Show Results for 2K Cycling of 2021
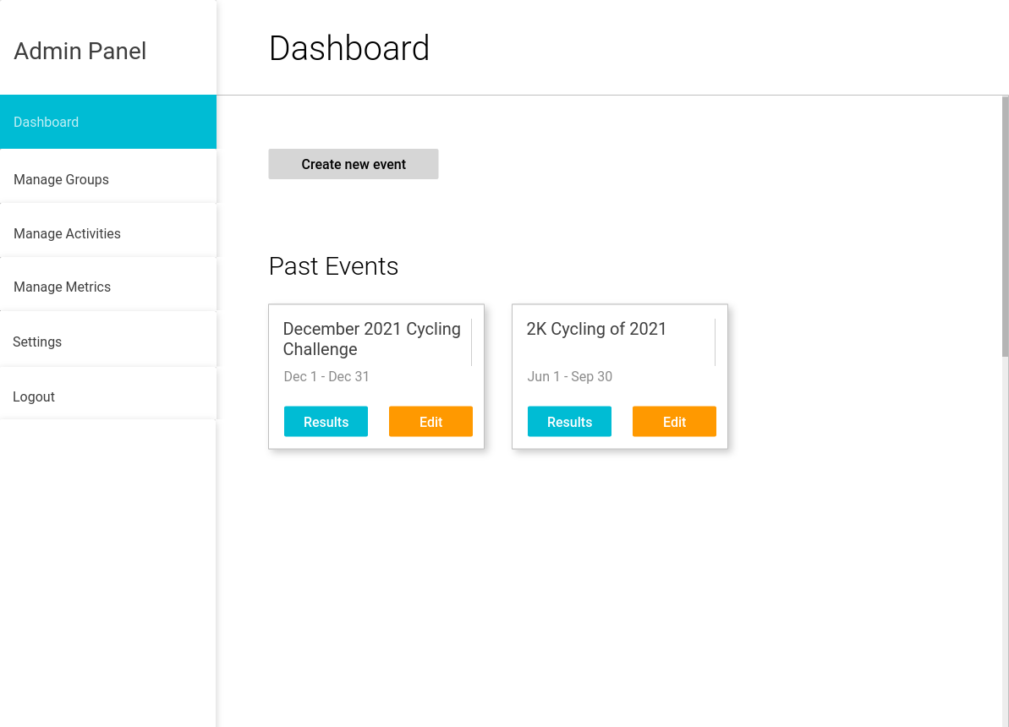Viewport: 1009px width, 727px height. click(569, 422)
